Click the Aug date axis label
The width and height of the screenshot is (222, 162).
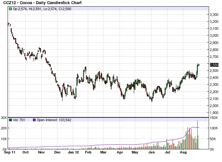[x=183, y=152]
